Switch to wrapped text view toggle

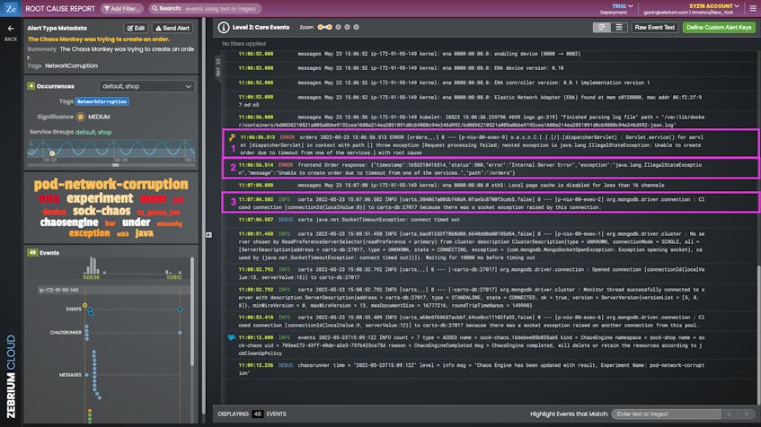coord(604,28)
